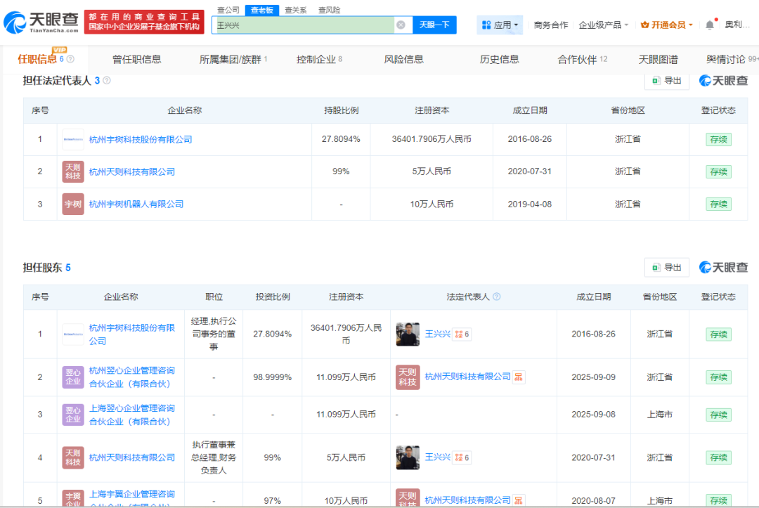Image resolution: width=759 pixels, height=508 pixels.
Task: Clear the search box with the X icon
Action: pos(401,25)
